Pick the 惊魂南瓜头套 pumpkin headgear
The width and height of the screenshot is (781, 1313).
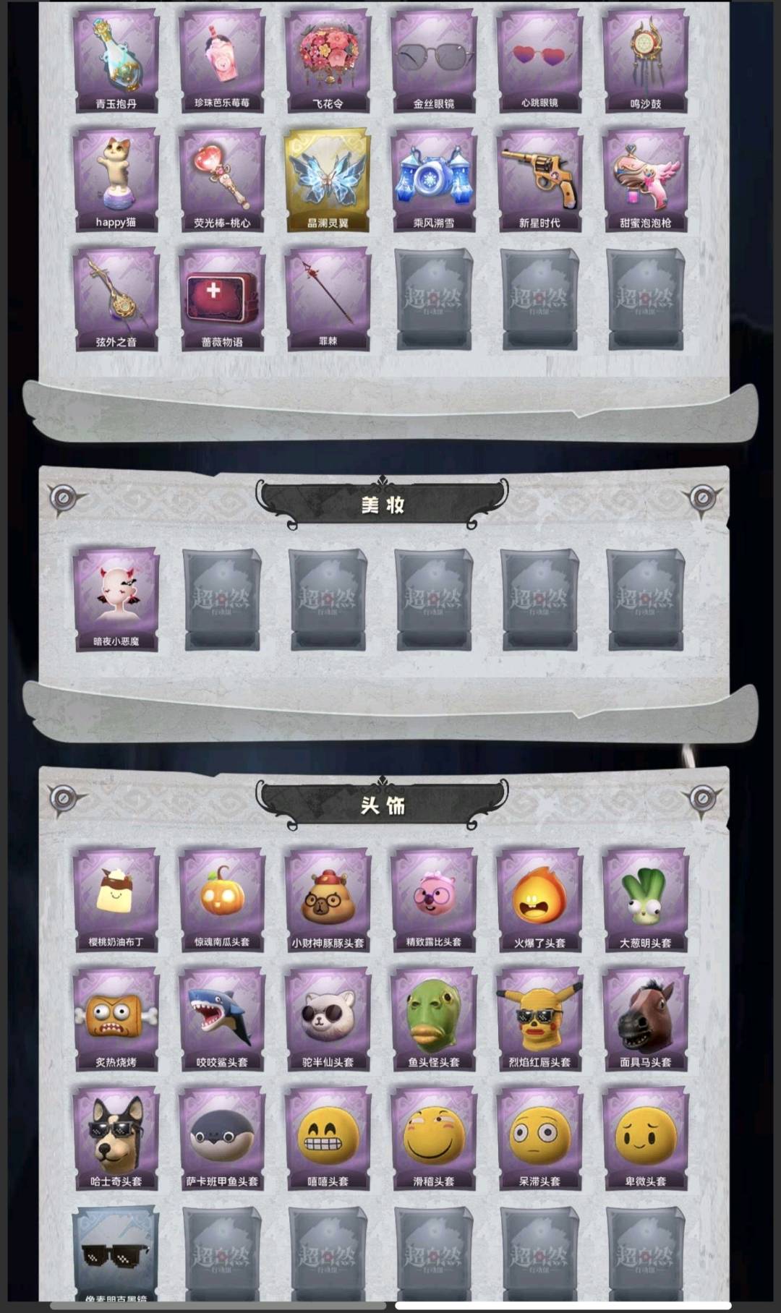pos(222,900)
